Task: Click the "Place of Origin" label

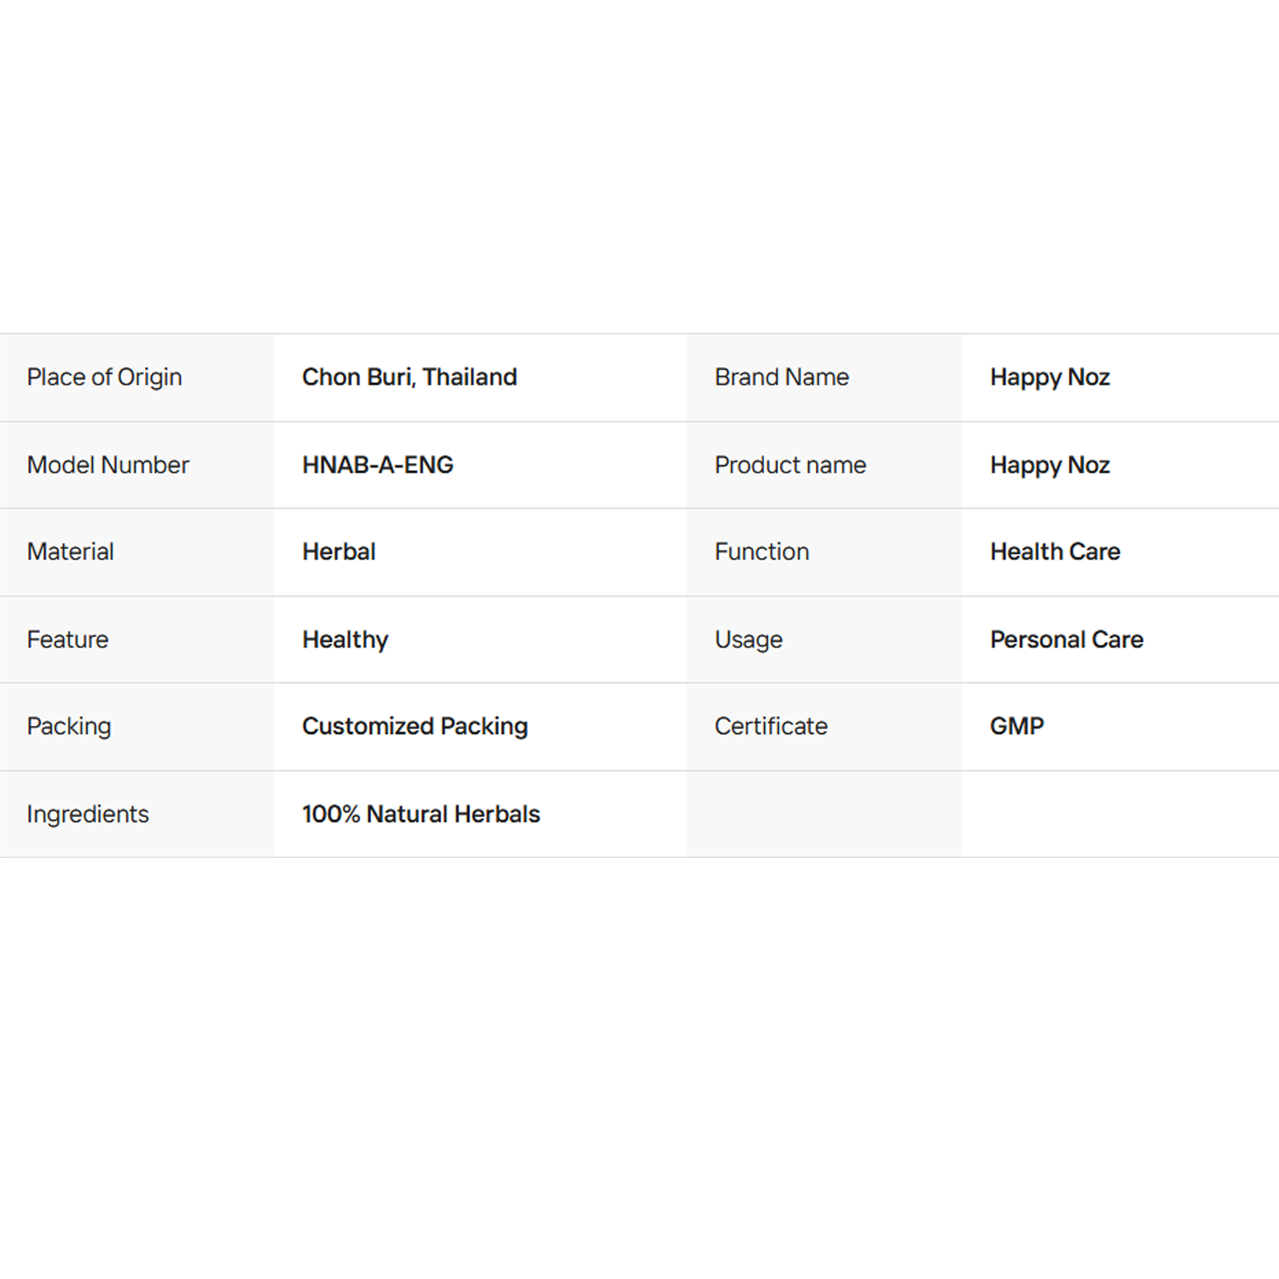Action: coord(104,377)
